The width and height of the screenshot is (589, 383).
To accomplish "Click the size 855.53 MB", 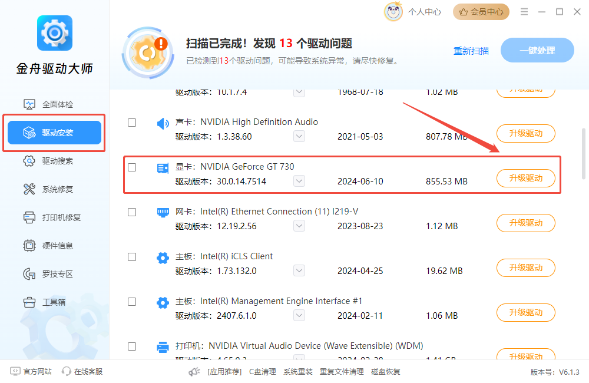I will [446, 181].
